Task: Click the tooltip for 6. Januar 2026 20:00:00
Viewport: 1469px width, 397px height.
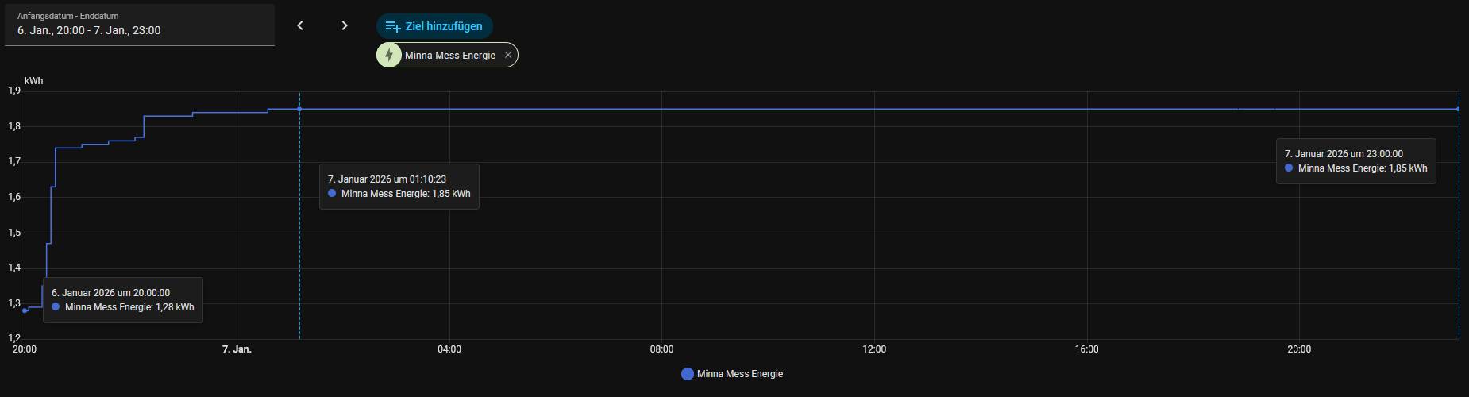Action: 123,300
